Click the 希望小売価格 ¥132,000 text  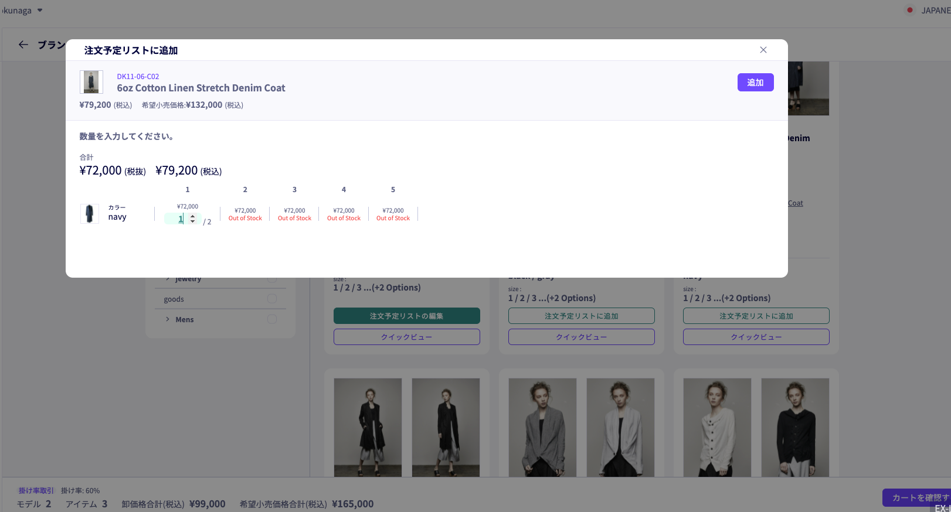192,105
